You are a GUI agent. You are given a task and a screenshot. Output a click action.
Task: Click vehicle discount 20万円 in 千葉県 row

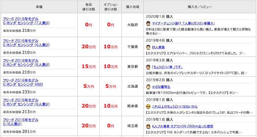click(x=89, y=47)
